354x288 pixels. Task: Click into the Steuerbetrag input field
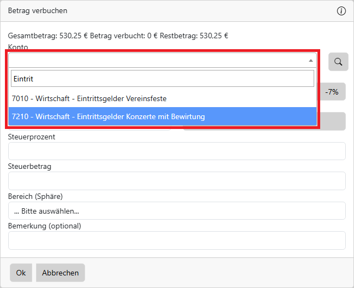(177, 181)
